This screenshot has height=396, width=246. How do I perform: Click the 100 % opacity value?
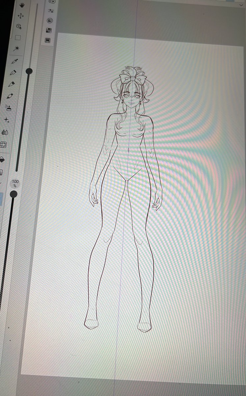[15, 184]
